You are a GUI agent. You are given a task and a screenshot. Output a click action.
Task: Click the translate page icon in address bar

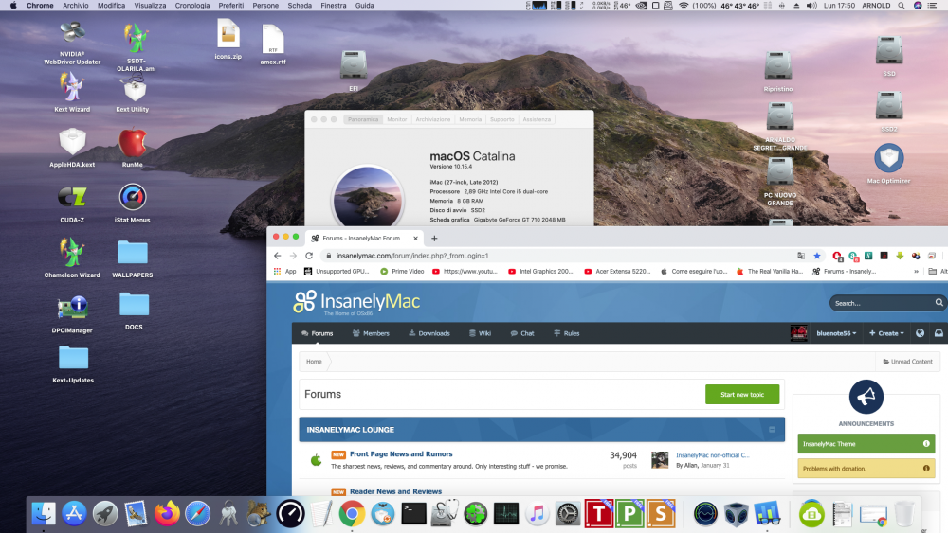[x=801, y=256]
